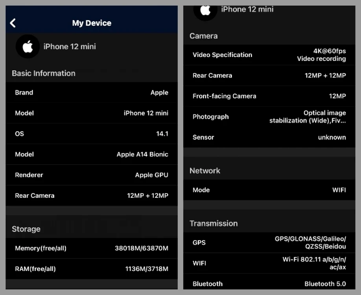Select the Bluetooth 5.0 value
Screen dimensions: 361x295
(325, 284)
